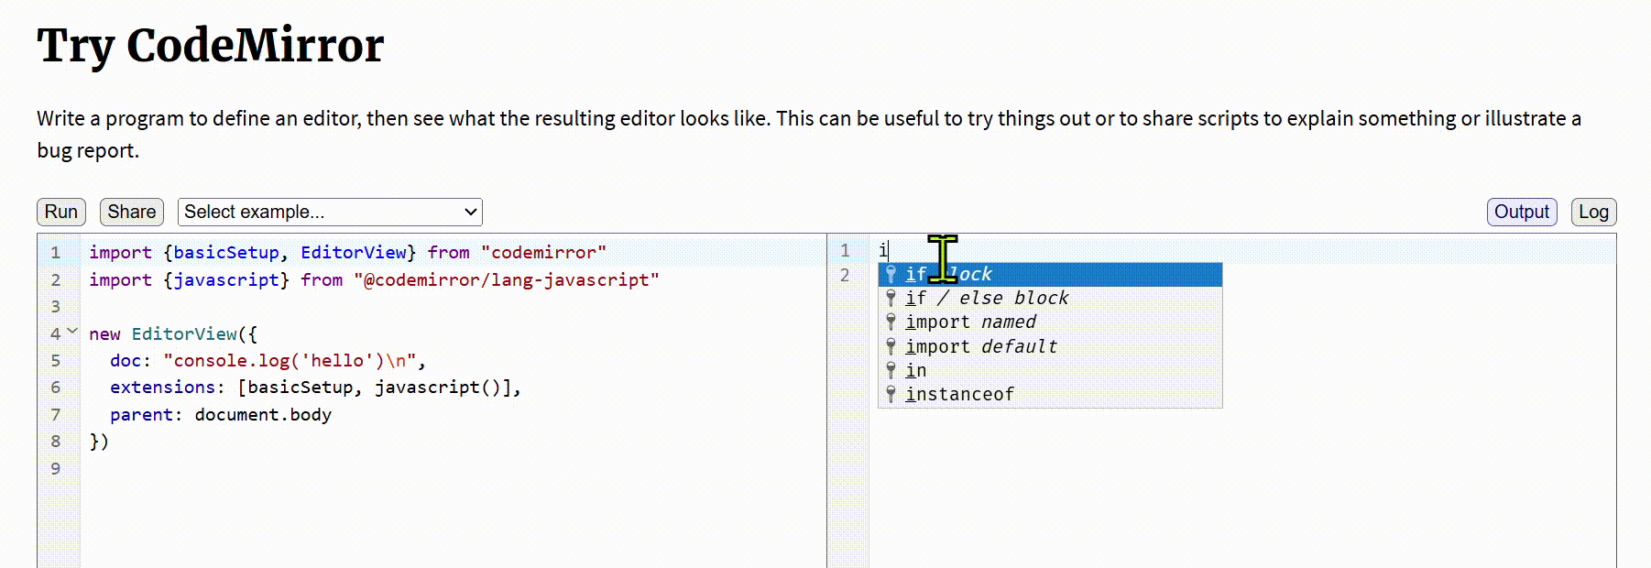
Task: Run the editor program
Action: [61, 212]
